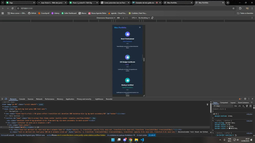The width and height of the screenshot is (255, 143).
Task: Click the flex badge on section home
Action: [94, 118]
